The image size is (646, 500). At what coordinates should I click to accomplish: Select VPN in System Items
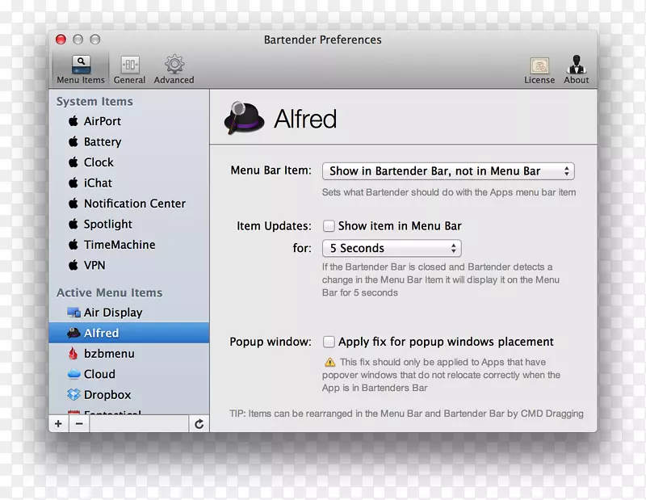(129, 265)
